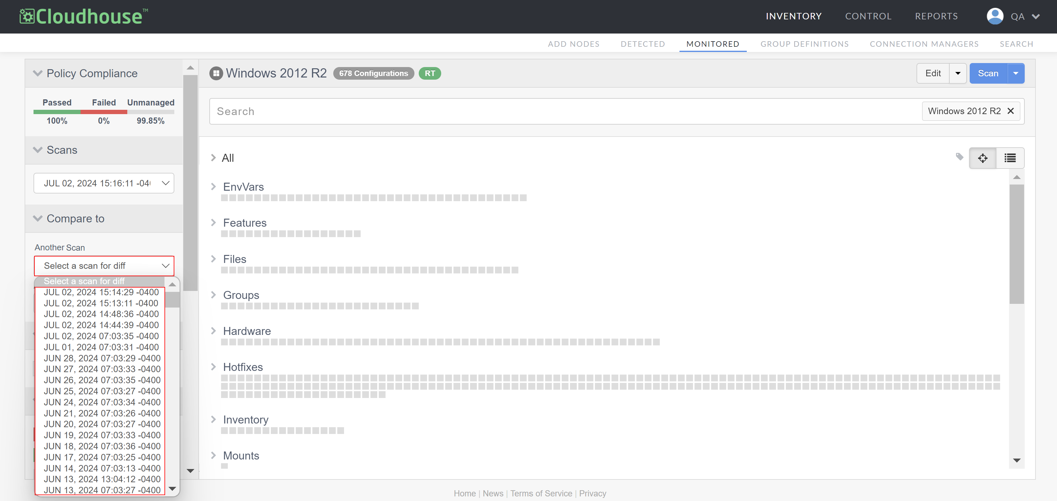Choose scan JUL 02, 2024 15:13:11

pyautogui.click(x=101, y=303)
